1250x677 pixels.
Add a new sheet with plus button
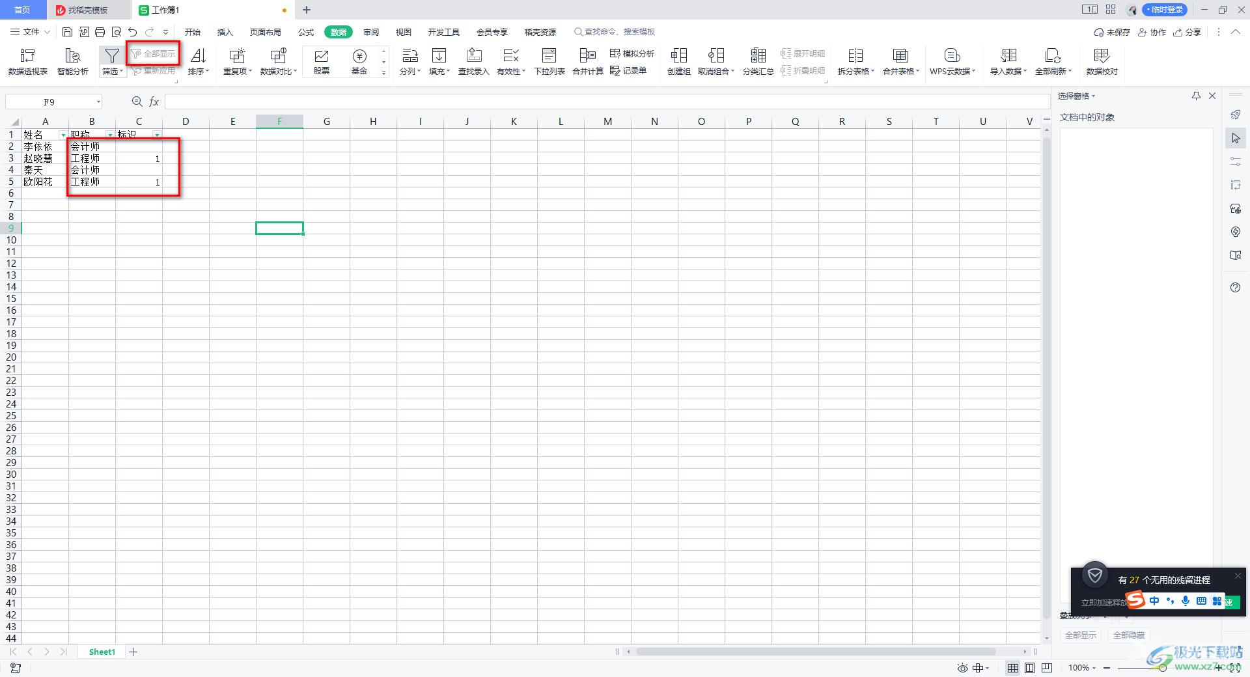(133, 652)
